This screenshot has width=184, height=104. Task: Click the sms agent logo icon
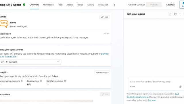click(x=4, y=24)
